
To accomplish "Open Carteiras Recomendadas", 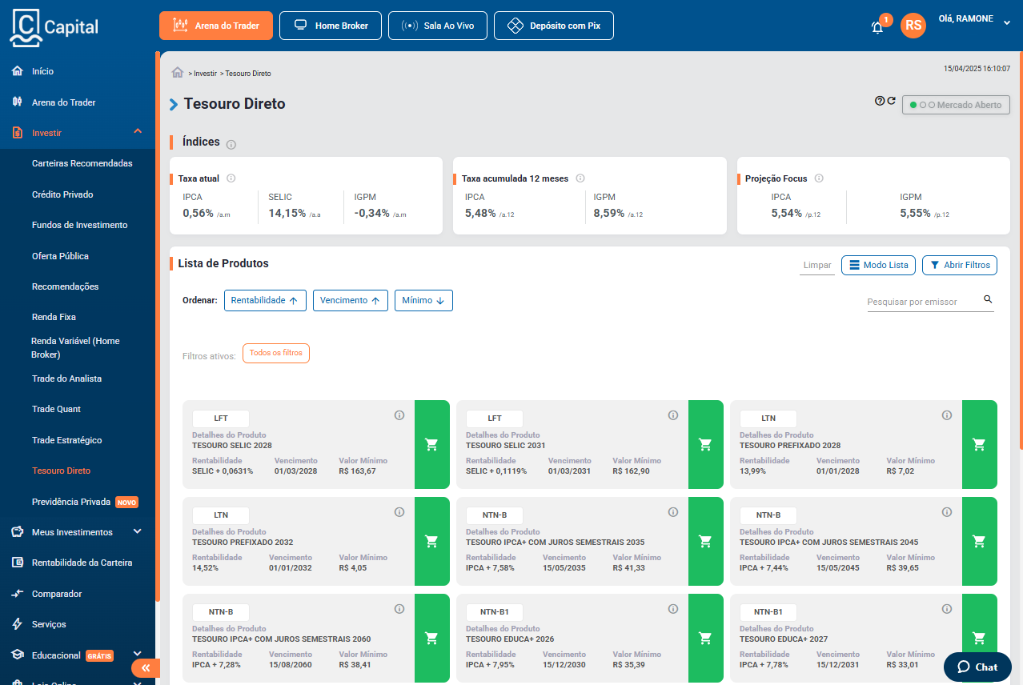I will coord(82,163).
